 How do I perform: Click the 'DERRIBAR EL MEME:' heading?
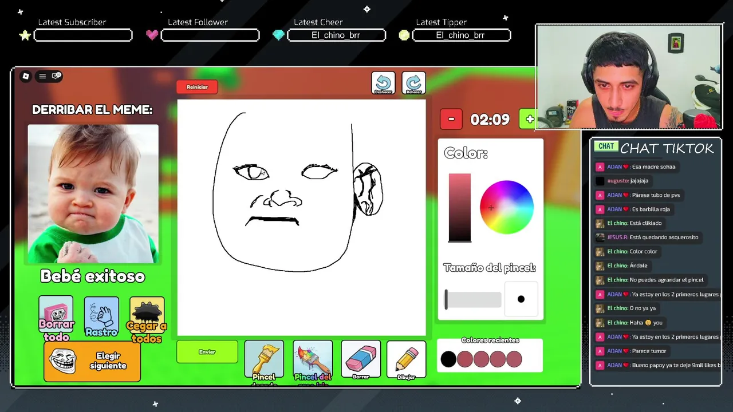click(x=92, y=110)
